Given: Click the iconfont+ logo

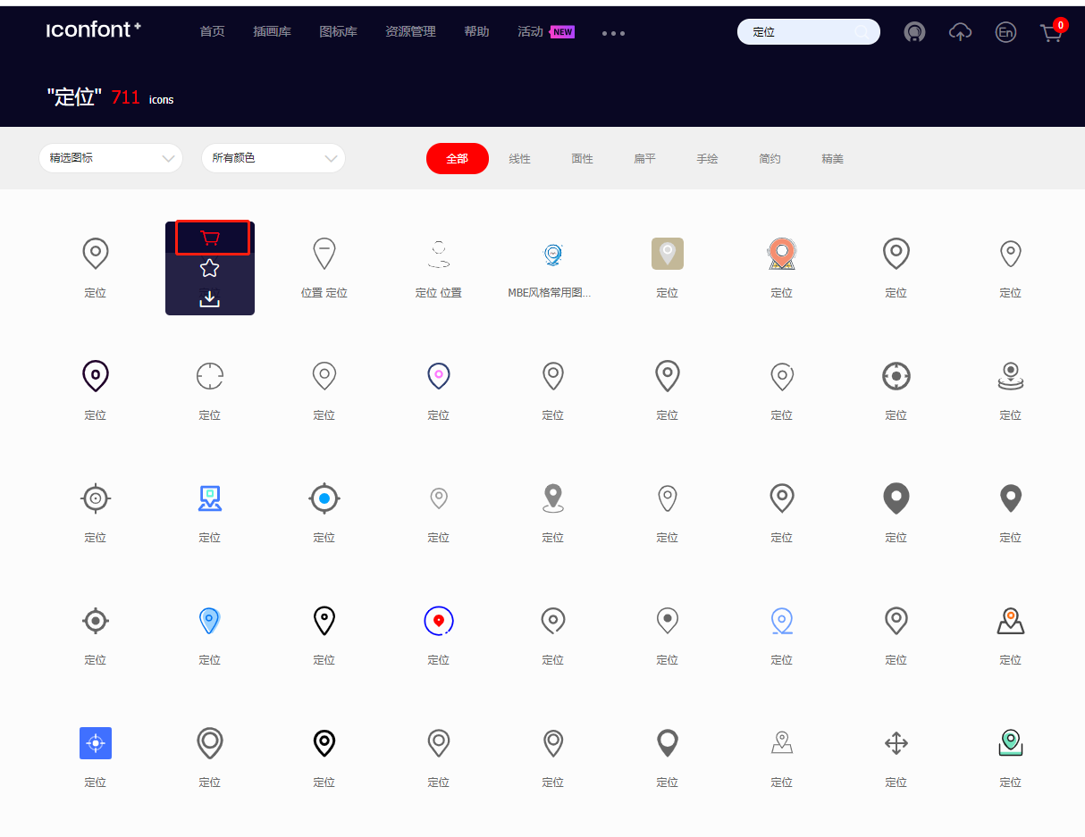Looking at the screenshot, I should [94, 29].
